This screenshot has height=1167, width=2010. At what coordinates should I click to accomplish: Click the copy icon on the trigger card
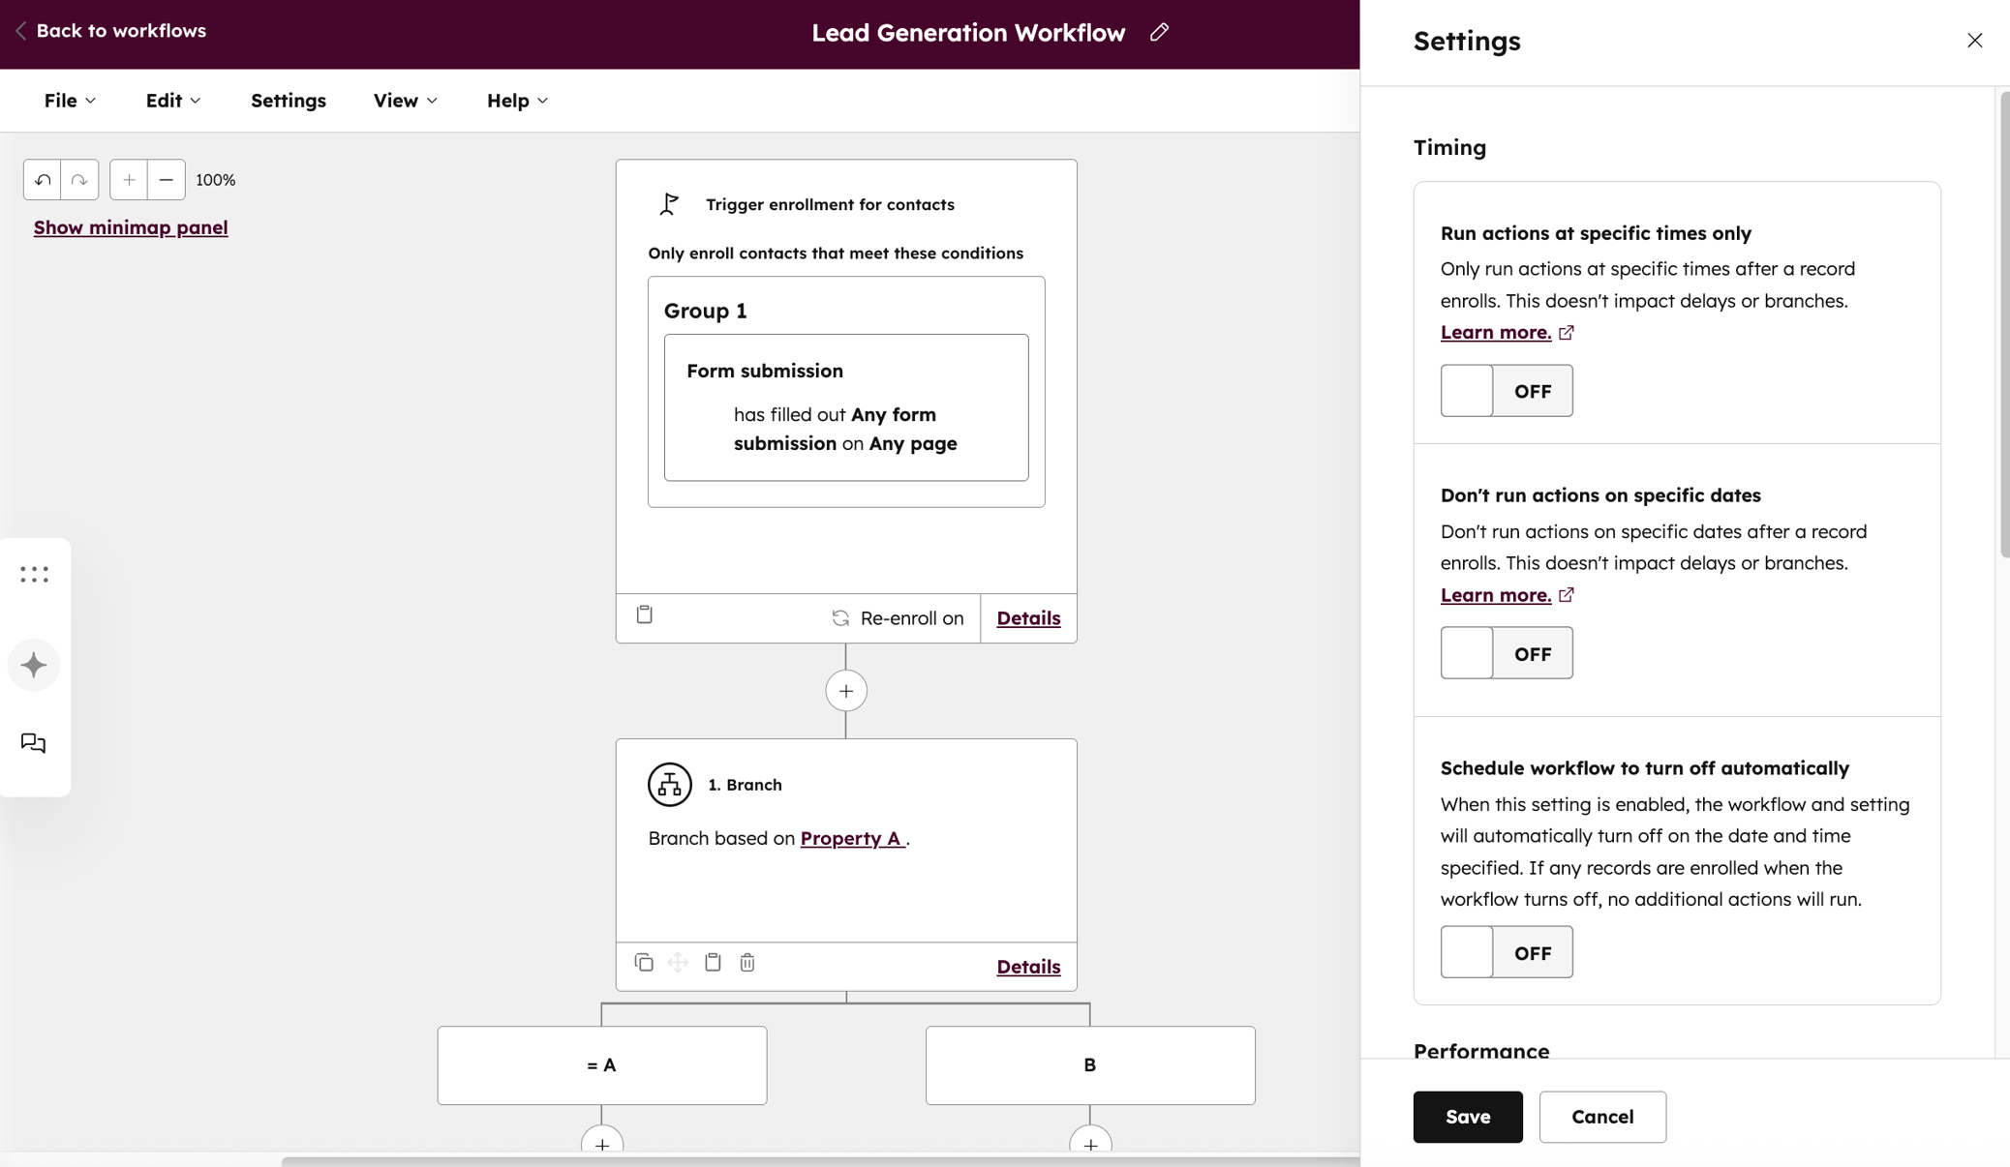pos(644,614)
